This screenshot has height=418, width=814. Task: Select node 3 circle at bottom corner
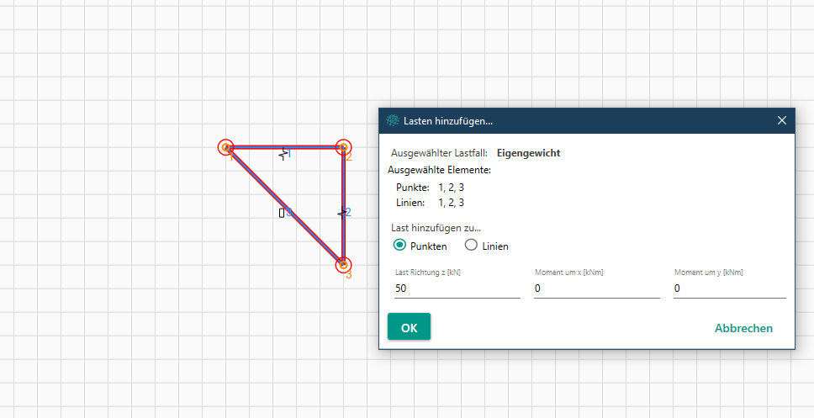tap(343, 265)
